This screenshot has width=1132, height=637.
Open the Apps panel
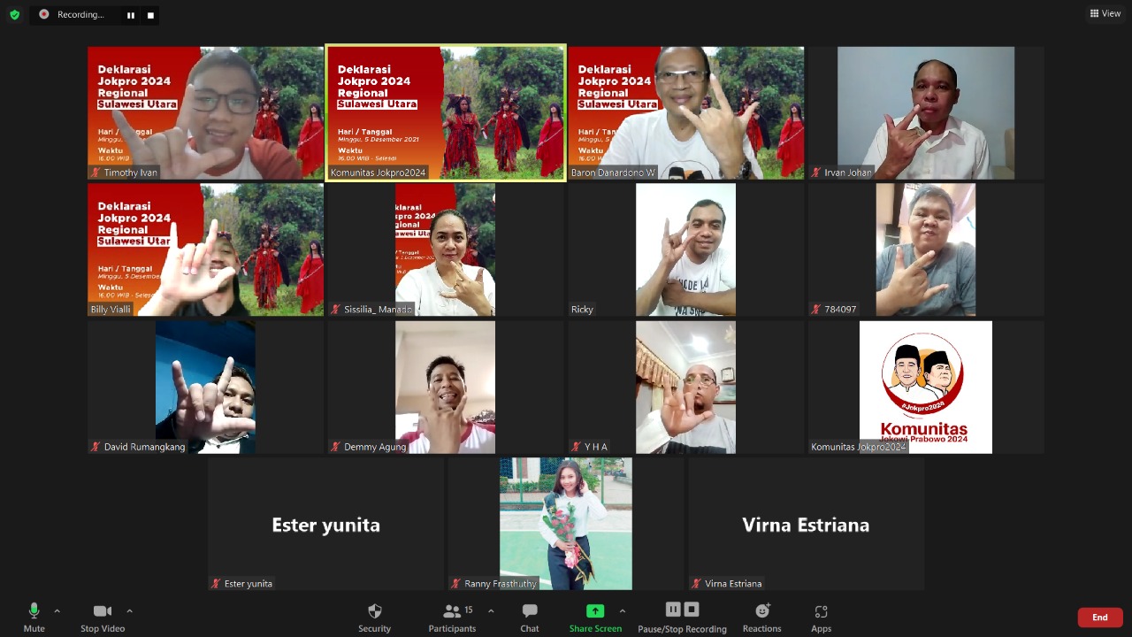pos(821,611)
